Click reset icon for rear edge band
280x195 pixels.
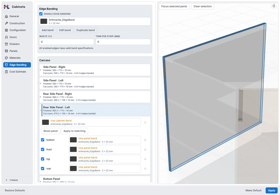pos(145,169)
